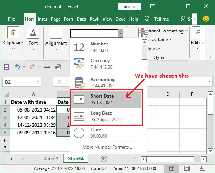Switch to Sheet3 tab
215x173 pixels.
coord(51,158)
